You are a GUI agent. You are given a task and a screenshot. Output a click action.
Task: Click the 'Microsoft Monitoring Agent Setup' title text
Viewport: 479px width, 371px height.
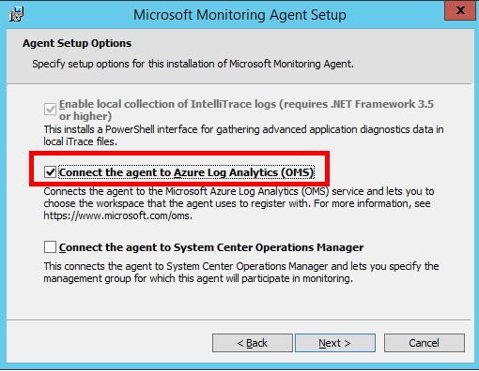point(239,15)
